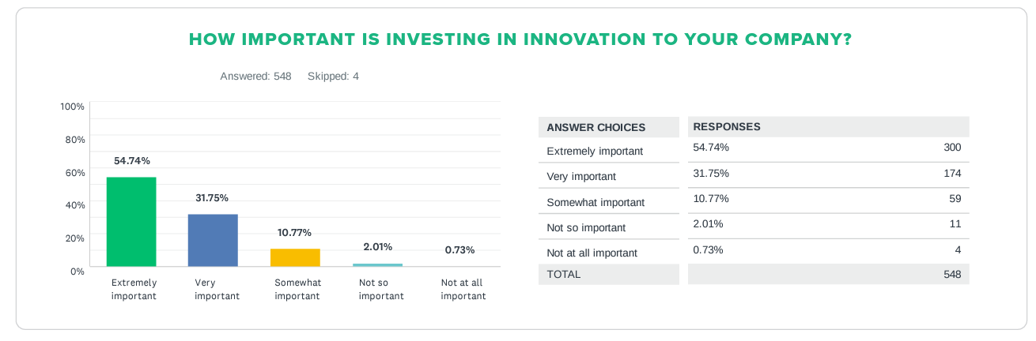
Task: Select the chart title about investing in innovation
Action: pyautogui.click(x=520, y=39)
